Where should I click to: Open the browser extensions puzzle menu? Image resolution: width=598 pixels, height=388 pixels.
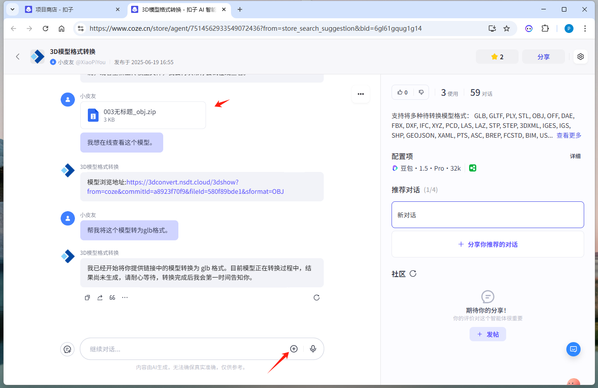pyautogui.click(x=545, y=29)
